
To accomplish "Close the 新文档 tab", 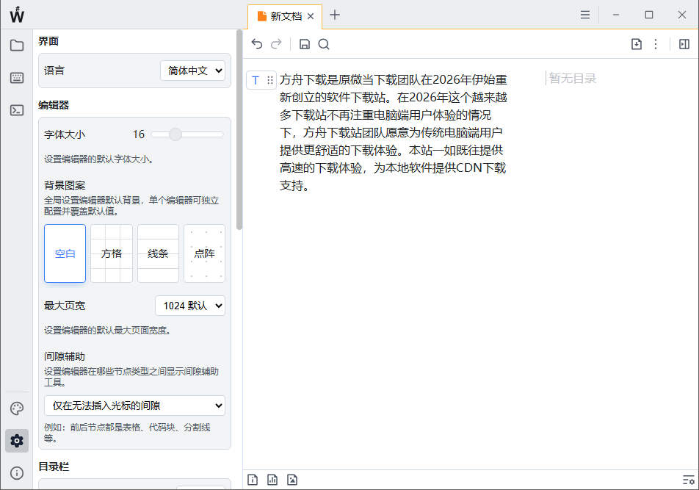I will point(311,16).
